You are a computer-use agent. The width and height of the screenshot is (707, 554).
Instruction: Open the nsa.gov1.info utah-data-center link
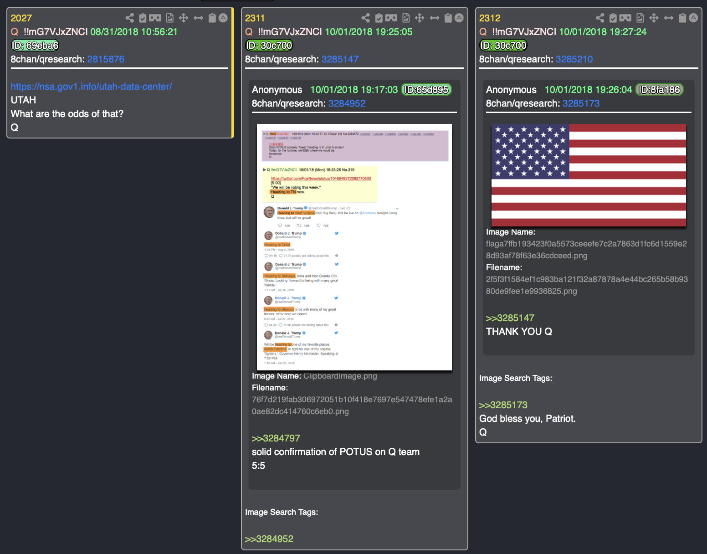(92, 87)
